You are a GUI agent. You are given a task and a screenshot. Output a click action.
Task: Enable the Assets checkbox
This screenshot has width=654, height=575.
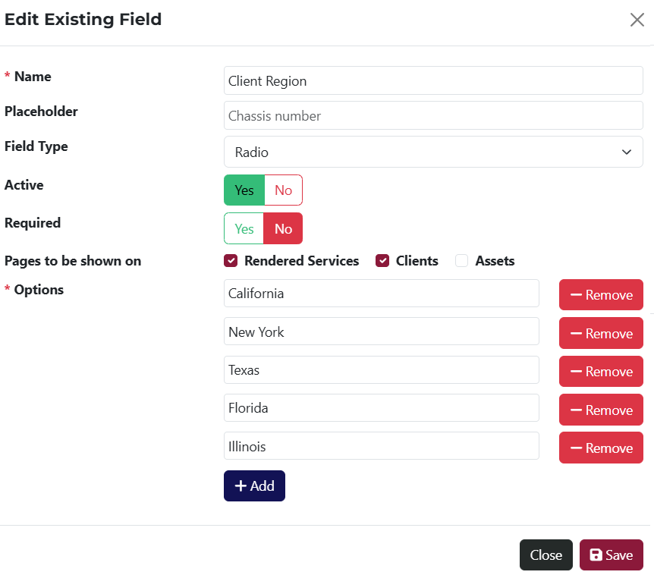tap(461, 260)
